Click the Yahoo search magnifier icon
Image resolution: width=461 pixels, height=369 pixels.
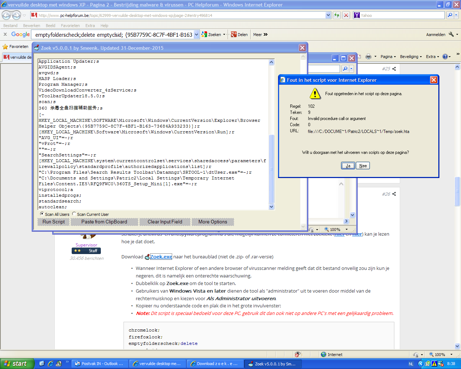click(x=449, y=15)
